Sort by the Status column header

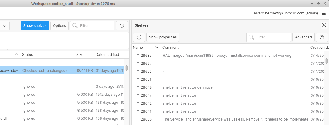47,55
